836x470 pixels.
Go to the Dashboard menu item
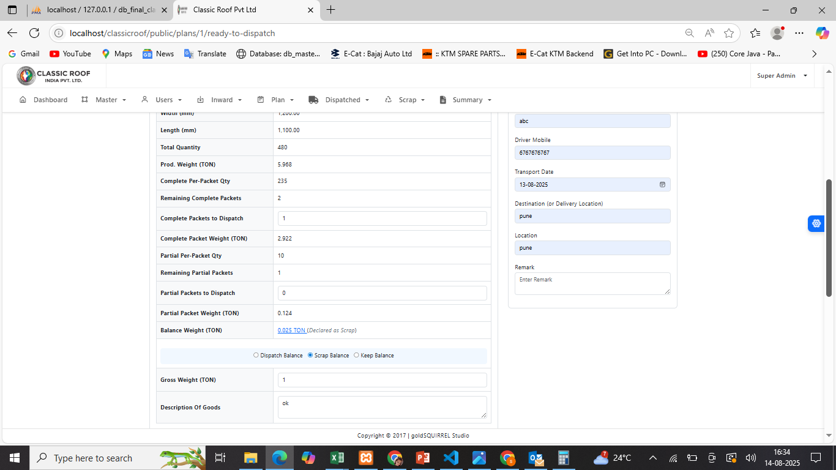click(43, 100)
